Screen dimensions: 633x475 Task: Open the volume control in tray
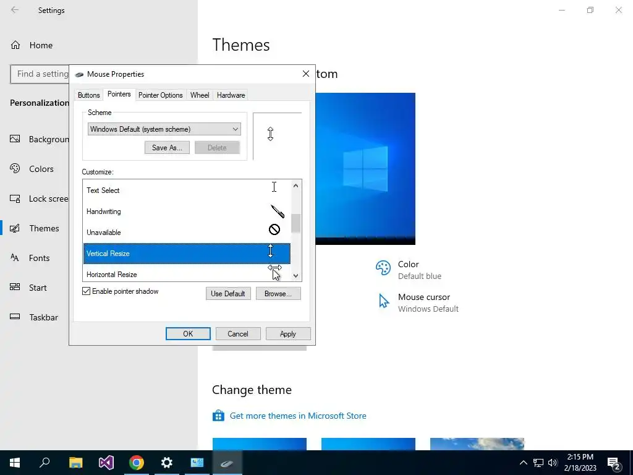point(553,463)
